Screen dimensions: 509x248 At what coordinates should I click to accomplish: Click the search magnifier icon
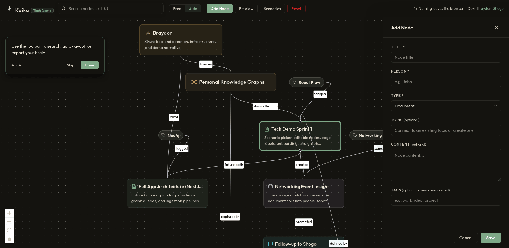pos(64,8)
